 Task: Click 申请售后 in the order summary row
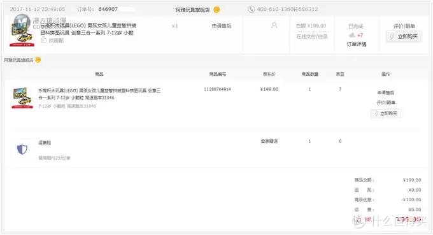click(x=222, y=26)
